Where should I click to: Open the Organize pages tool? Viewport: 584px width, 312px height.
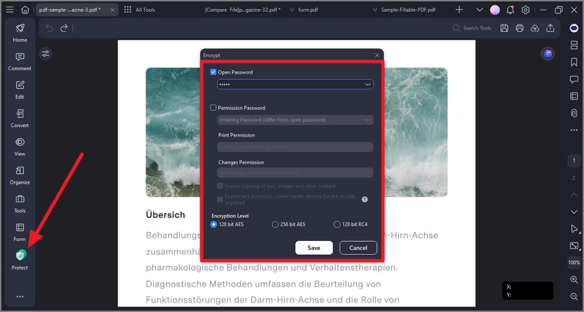[x=20, y=175]
